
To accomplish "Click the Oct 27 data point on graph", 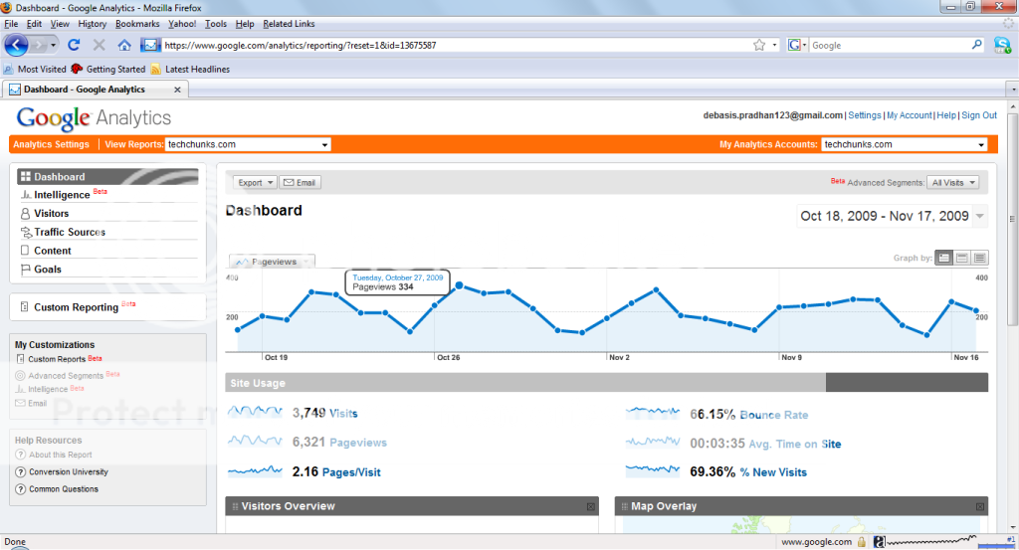I will pos(460,285).
